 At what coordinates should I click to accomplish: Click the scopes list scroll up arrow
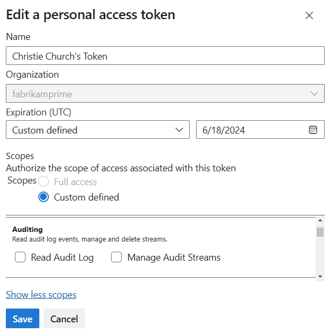click(320, 220)
